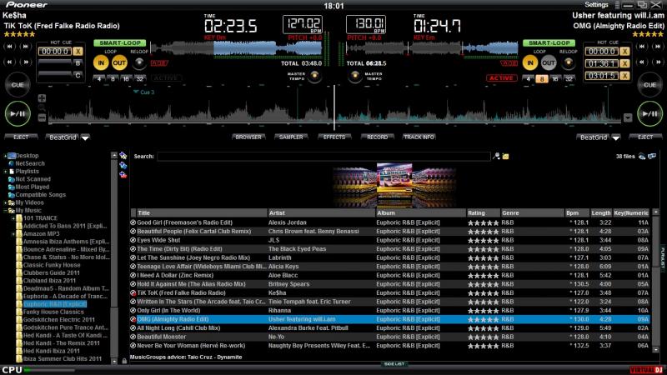
Task: Sort the song list by Bpm column
Action: click(576, 213)
